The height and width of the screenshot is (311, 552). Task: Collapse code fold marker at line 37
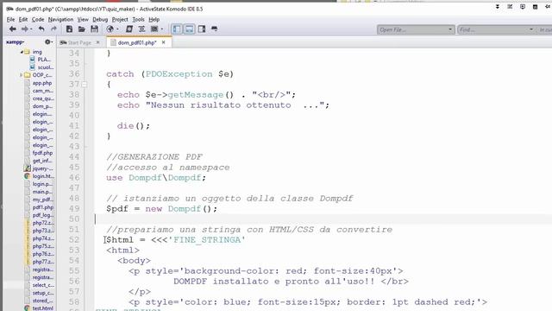coord(85,85)
